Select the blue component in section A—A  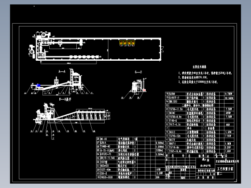click(39, 85)
